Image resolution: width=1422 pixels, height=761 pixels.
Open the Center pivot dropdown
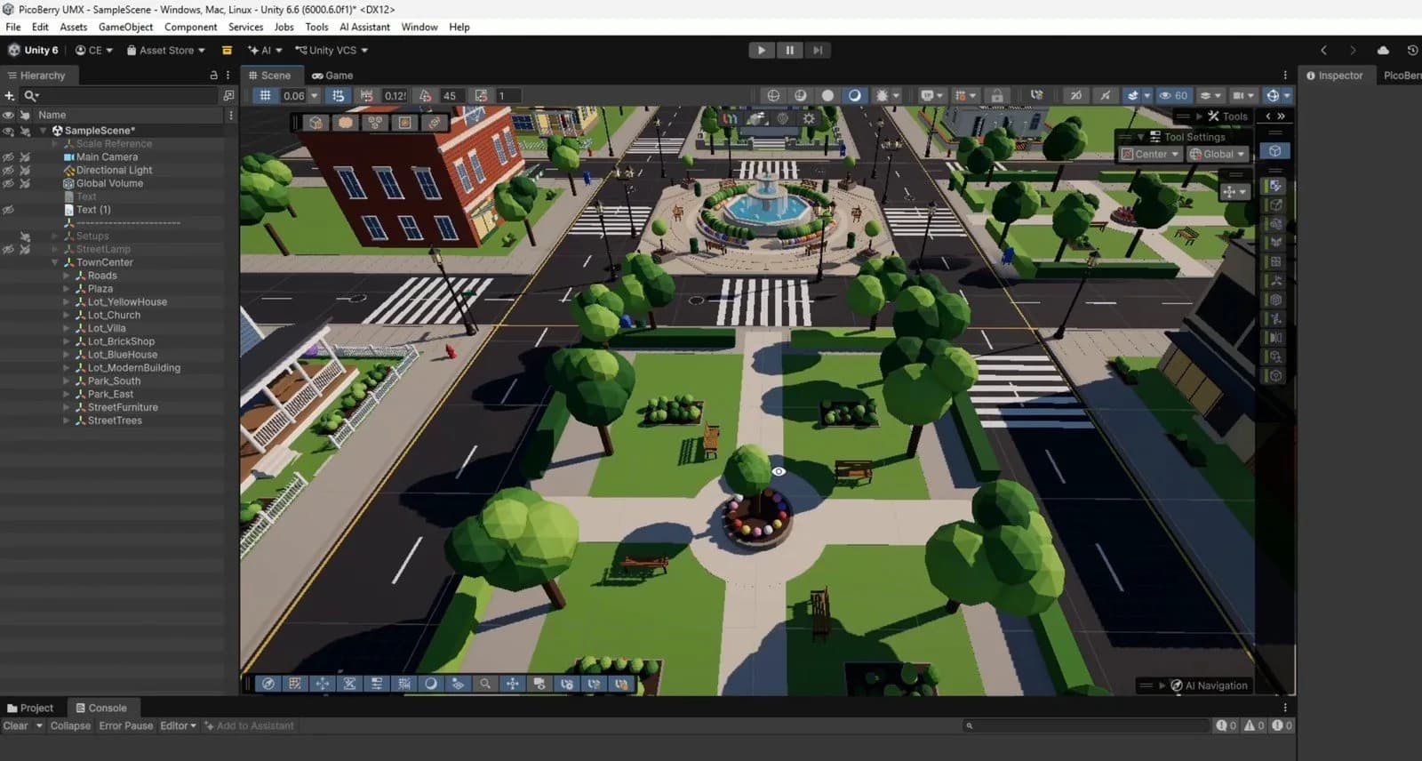(x=1150, y=155)
